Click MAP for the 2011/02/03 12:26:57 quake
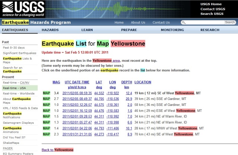The width and height of the screenshot is (238, 155). (46, 105)
